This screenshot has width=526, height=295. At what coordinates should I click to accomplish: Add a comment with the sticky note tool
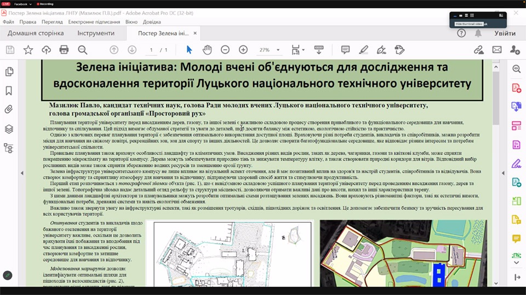345,50
